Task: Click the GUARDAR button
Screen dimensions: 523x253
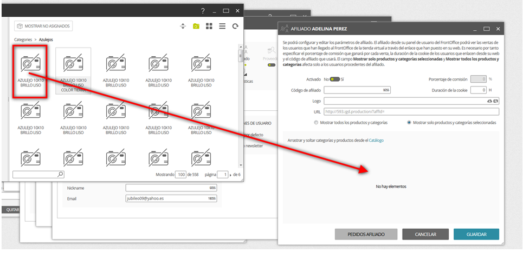Action: (x=476, y=235)
